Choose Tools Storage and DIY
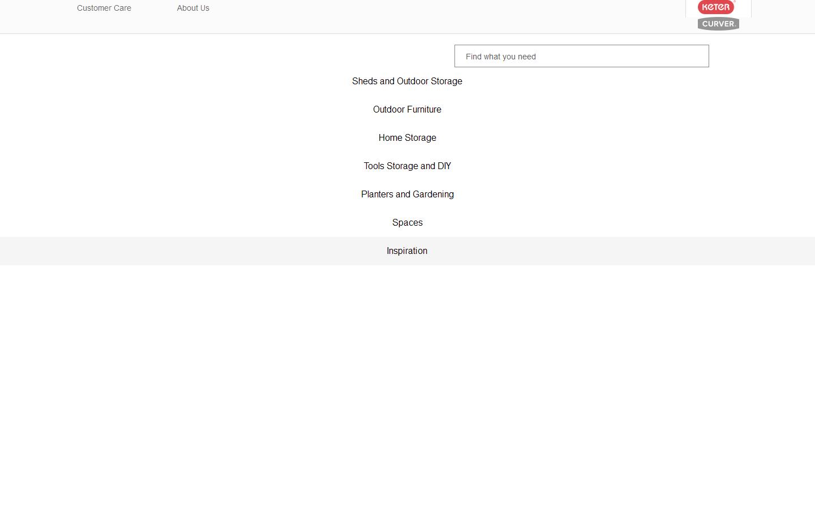Image resolution: width=815 pixels, height=509 pixels. pos(407,166)
